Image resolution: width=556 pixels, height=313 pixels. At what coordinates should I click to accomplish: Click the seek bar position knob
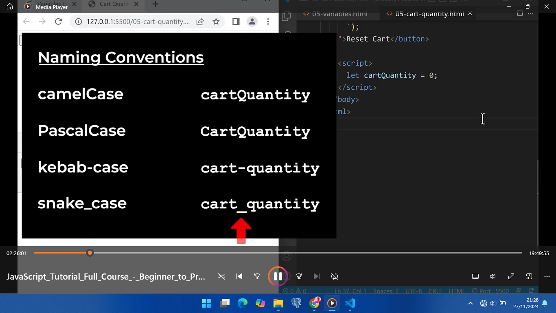pos(90,253)
